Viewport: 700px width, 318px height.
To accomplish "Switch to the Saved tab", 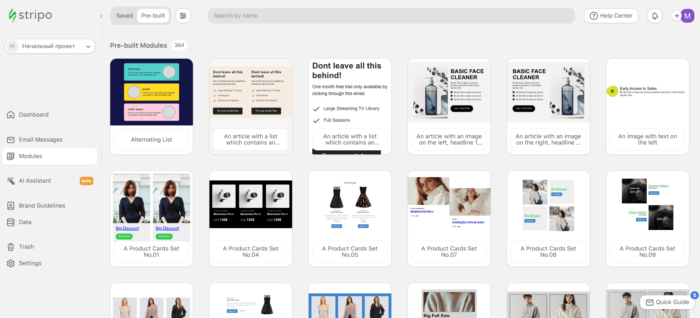I will (x=125, y=16).
